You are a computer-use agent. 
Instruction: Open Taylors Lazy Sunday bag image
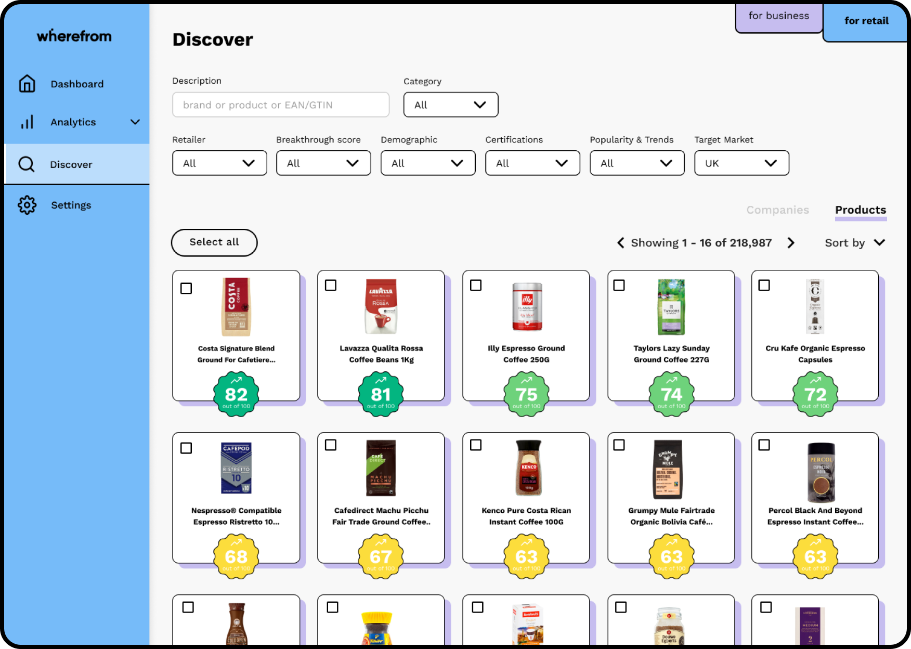(671, 307)
